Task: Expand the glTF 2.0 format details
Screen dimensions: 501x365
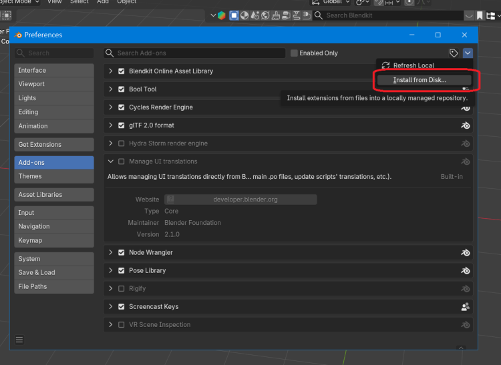Action: (x=110, y=125)
